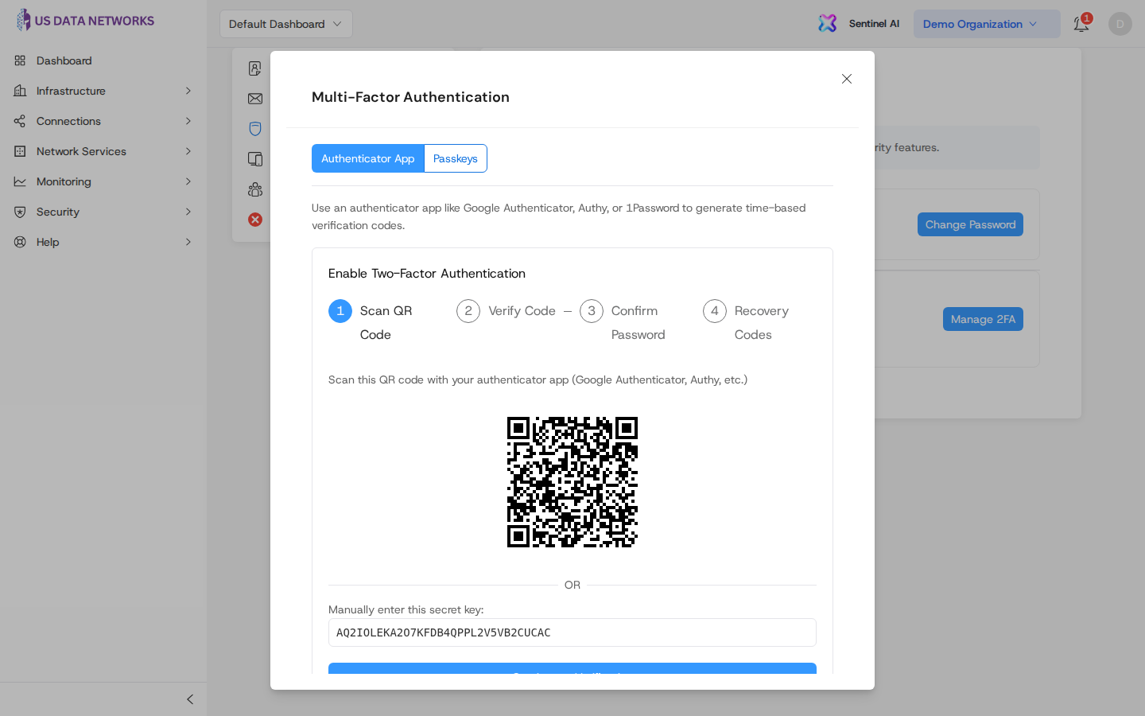1145x716 pixels.
Task: Open Sentinel AI assistant
Action: pyautogui.click(x=874, y=24)
